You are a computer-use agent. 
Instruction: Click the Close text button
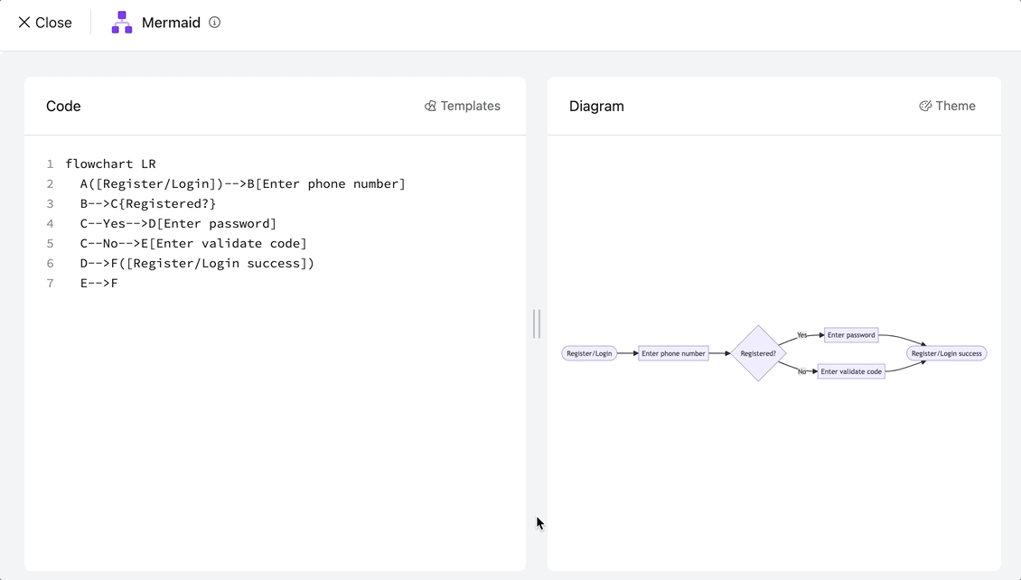tap(53, 23)
